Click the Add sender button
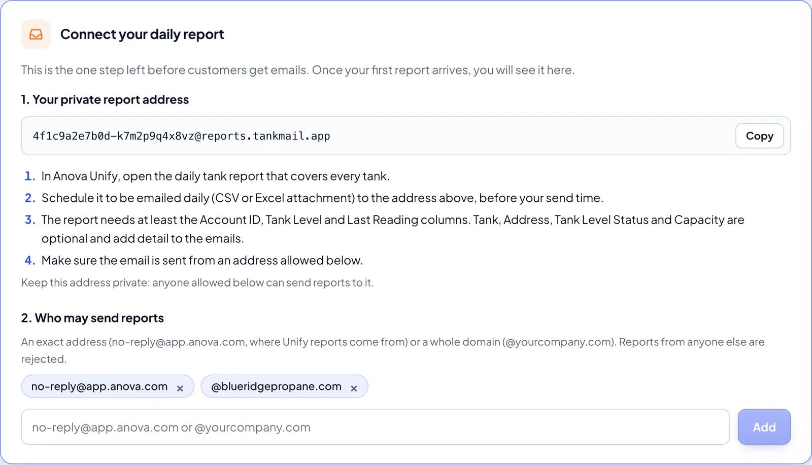Image resolution: width=812 pixels, height=465 pixels. (x=764, y=427)
